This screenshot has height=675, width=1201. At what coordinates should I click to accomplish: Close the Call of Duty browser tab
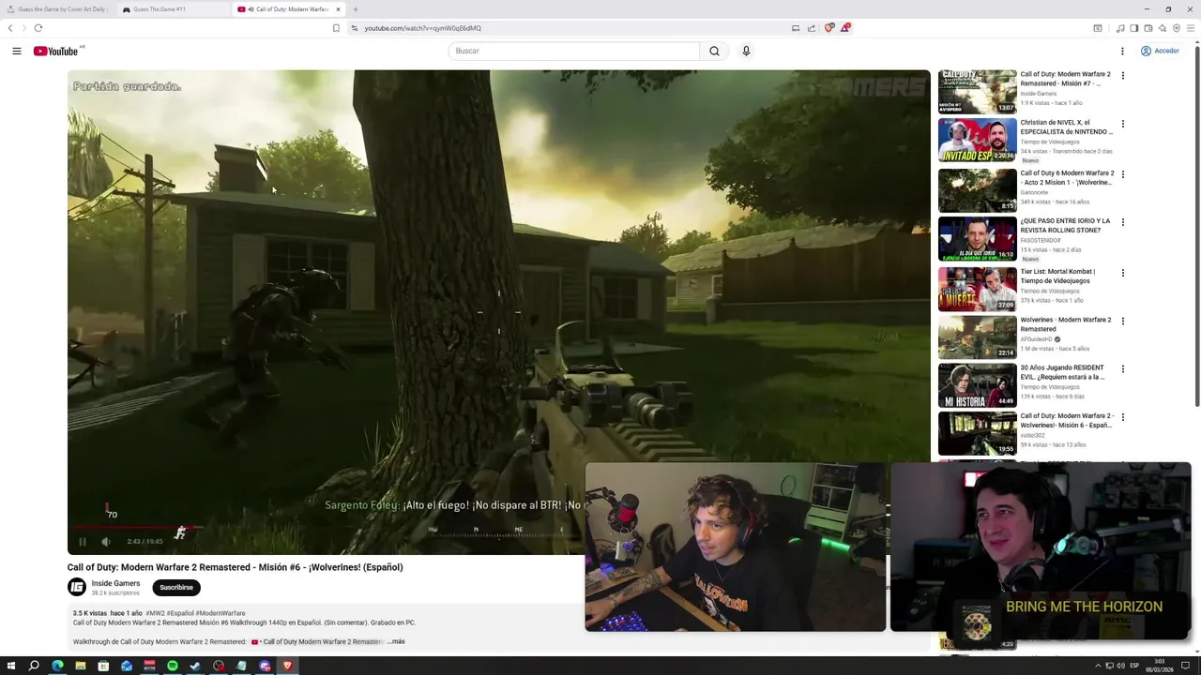click(x=339, y=9)
